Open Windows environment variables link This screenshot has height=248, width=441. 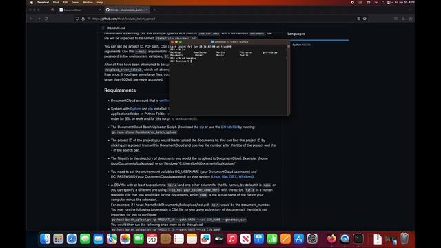pyautogui.click(x=245, y=176)
